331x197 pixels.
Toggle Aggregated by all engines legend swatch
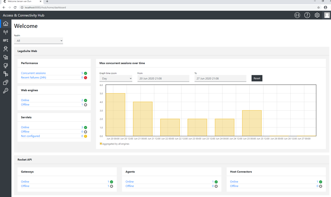pos(101,144)
